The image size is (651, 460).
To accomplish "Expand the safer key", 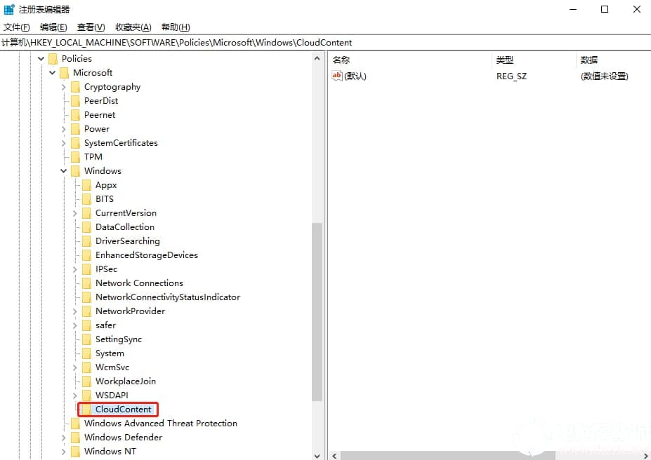I will pyautogui.click(x=74, y=326).
